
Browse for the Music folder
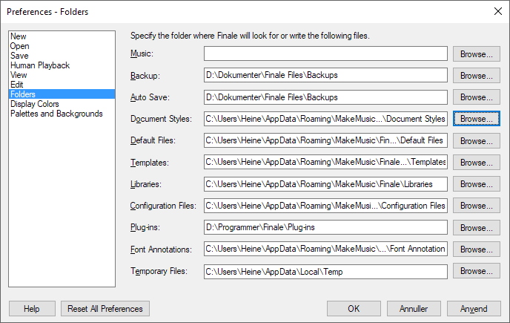click(476, 53)
